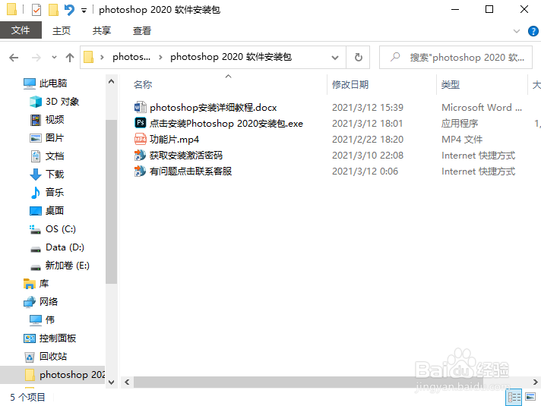The image size is (541, 406).
Task: Open the 文件 menu tab
Action: [x=21, y=30]
